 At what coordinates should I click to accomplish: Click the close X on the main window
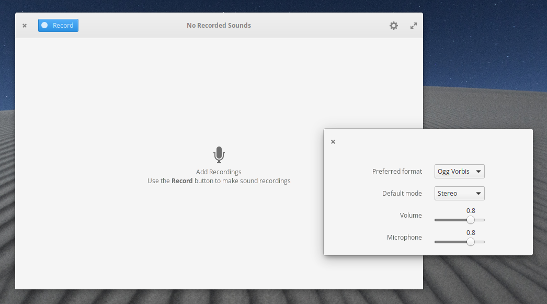[x=24, y=25]
